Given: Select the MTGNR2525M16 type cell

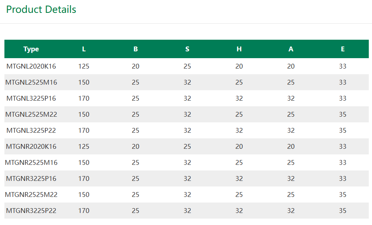Looking at the screenshot, I should [x=31, y=162].
